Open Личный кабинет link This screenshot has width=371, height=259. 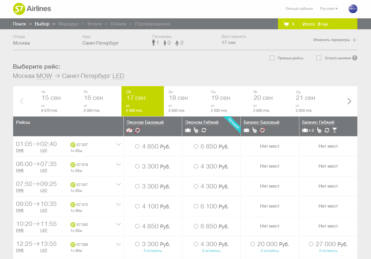point(299,9)
